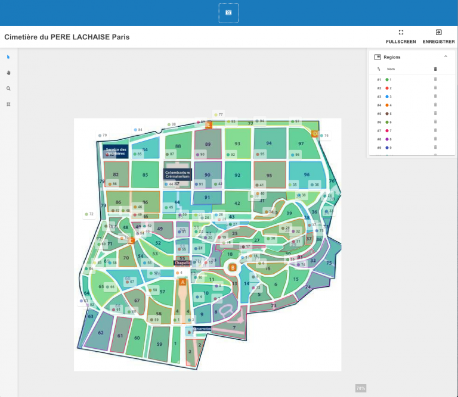Click the purple color dot of region 8
Image resolution: width=458 pixels, height=397 pixels.
click(387, 139)
